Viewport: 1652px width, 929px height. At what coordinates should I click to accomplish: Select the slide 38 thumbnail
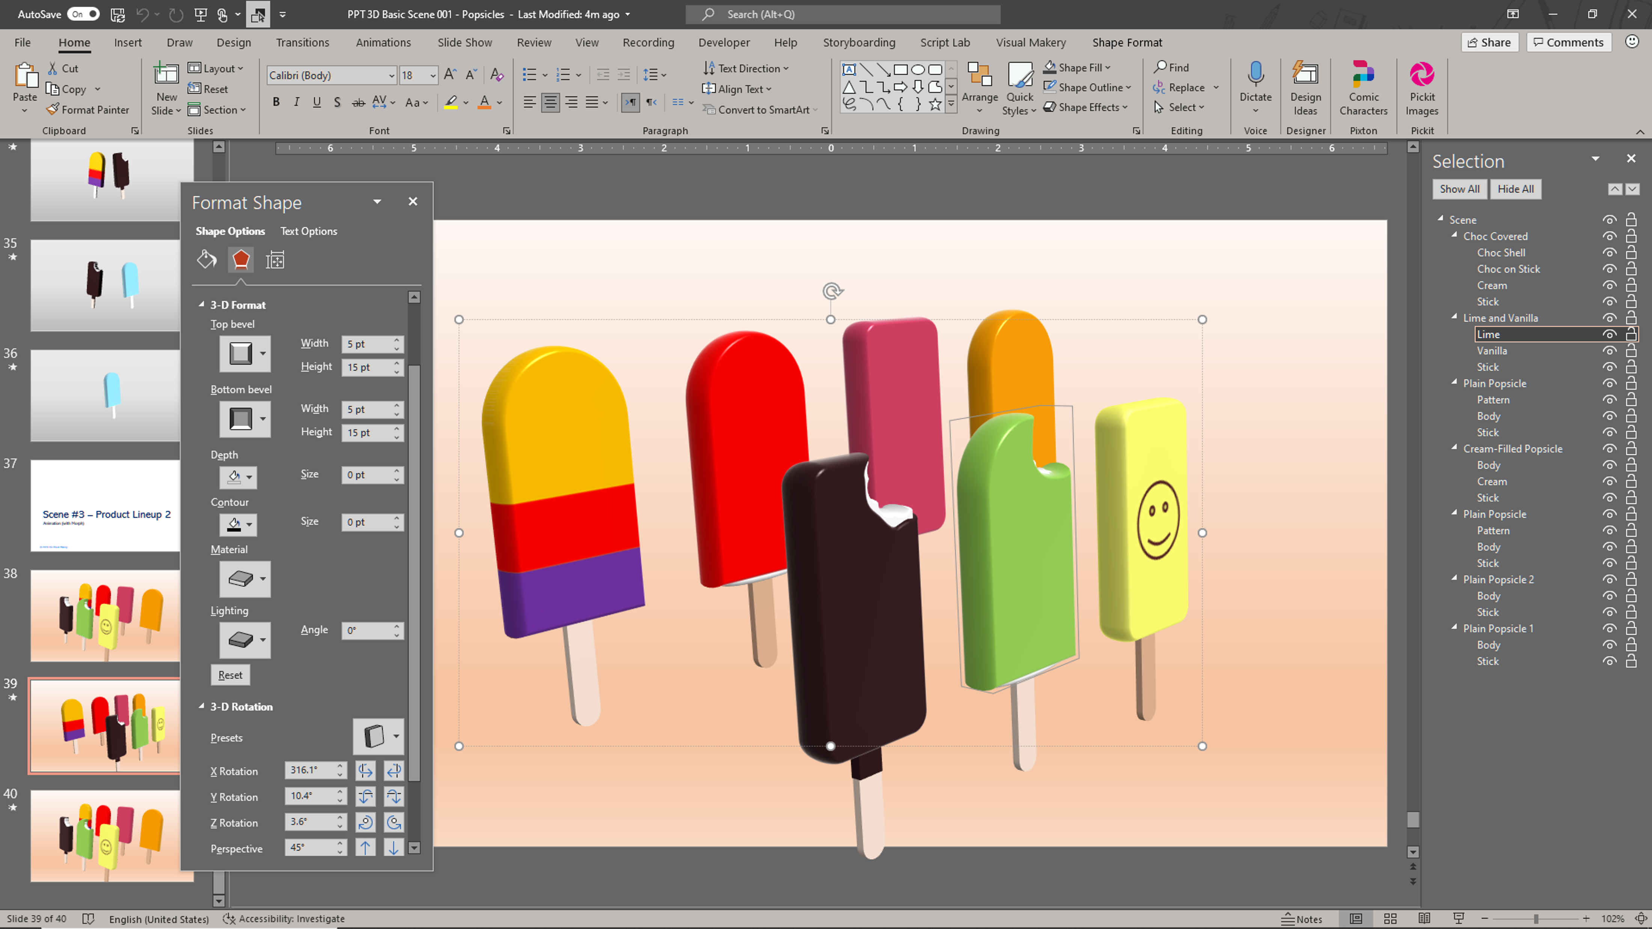coord(106,615)
